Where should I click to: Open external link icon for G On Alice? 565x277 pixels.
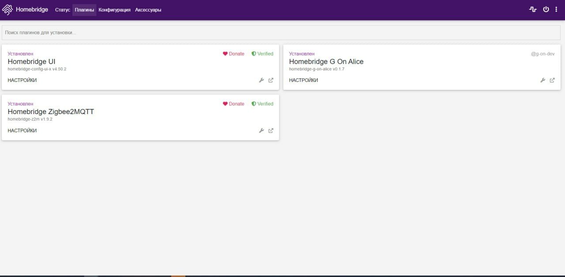552,80
